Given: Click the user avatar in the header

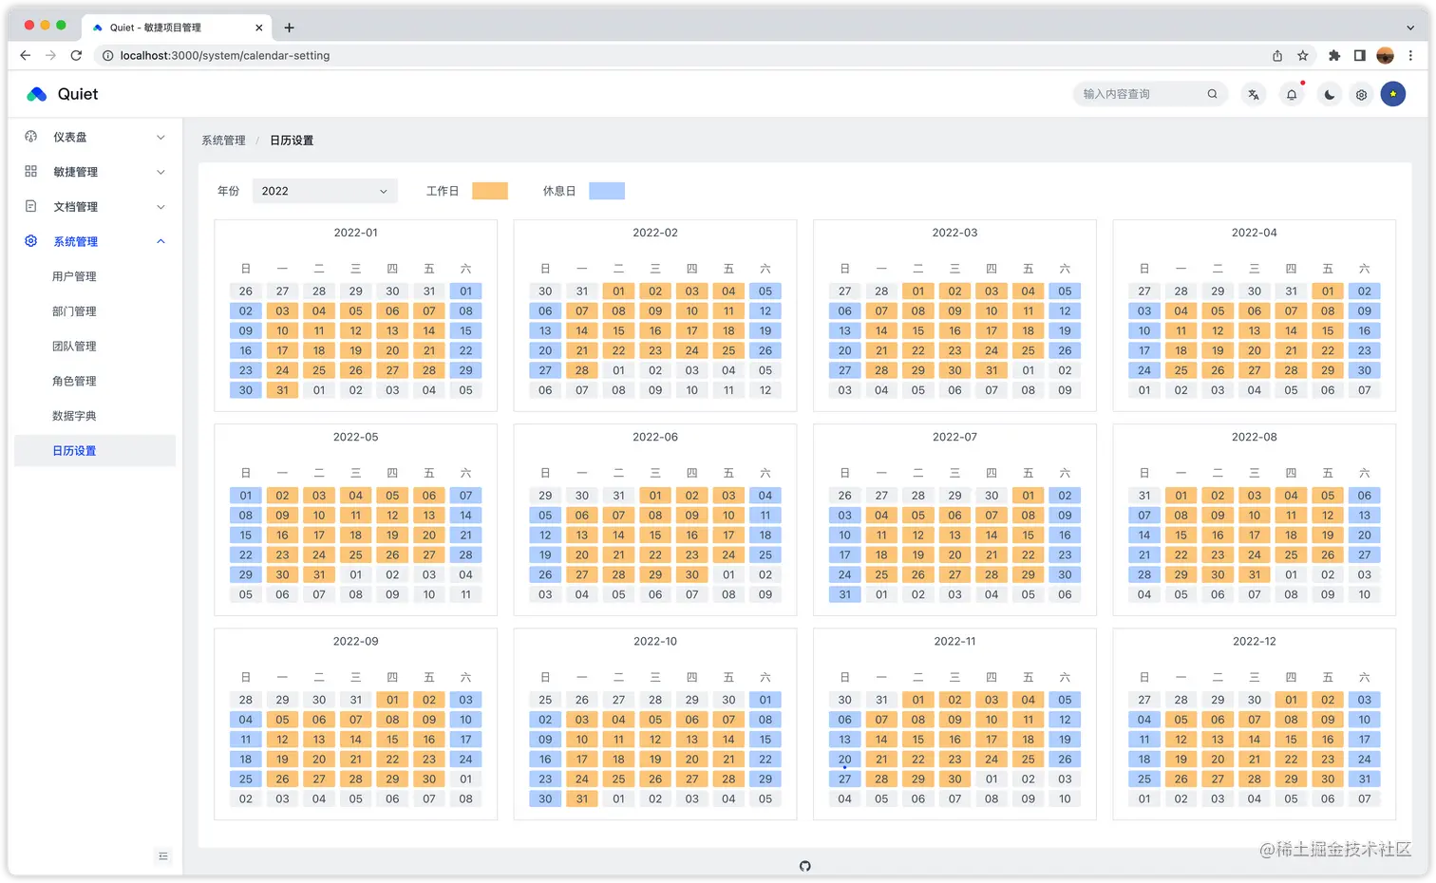Looking at the screenshot, I should (x=1392, y=94).
